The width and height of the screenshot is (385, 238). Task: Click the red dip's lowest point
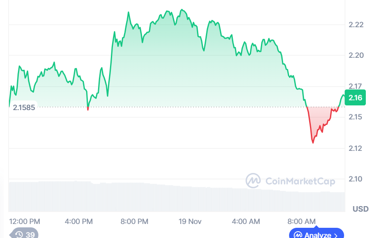click(x=313, y=143)
